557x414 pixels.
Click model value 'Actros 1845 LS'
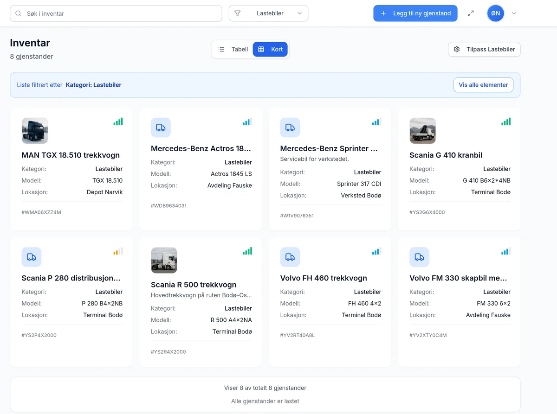coord(231,174)
